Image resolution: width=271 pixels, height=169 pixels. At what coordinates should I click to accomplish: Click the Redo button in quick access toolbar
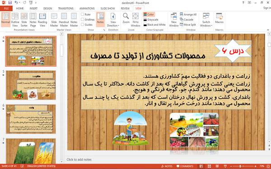point(24,3)
